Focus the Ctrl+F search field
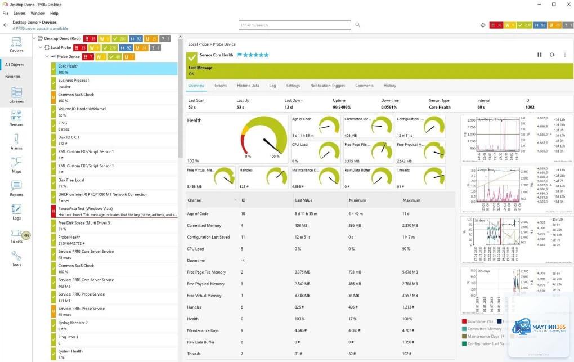This screenshot has height=362, width=574. [x=295, y=25]
